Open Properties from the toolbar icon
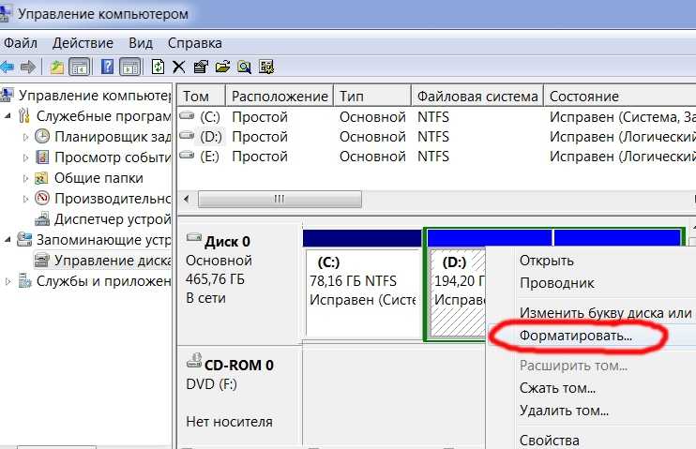 click(201, 67)
